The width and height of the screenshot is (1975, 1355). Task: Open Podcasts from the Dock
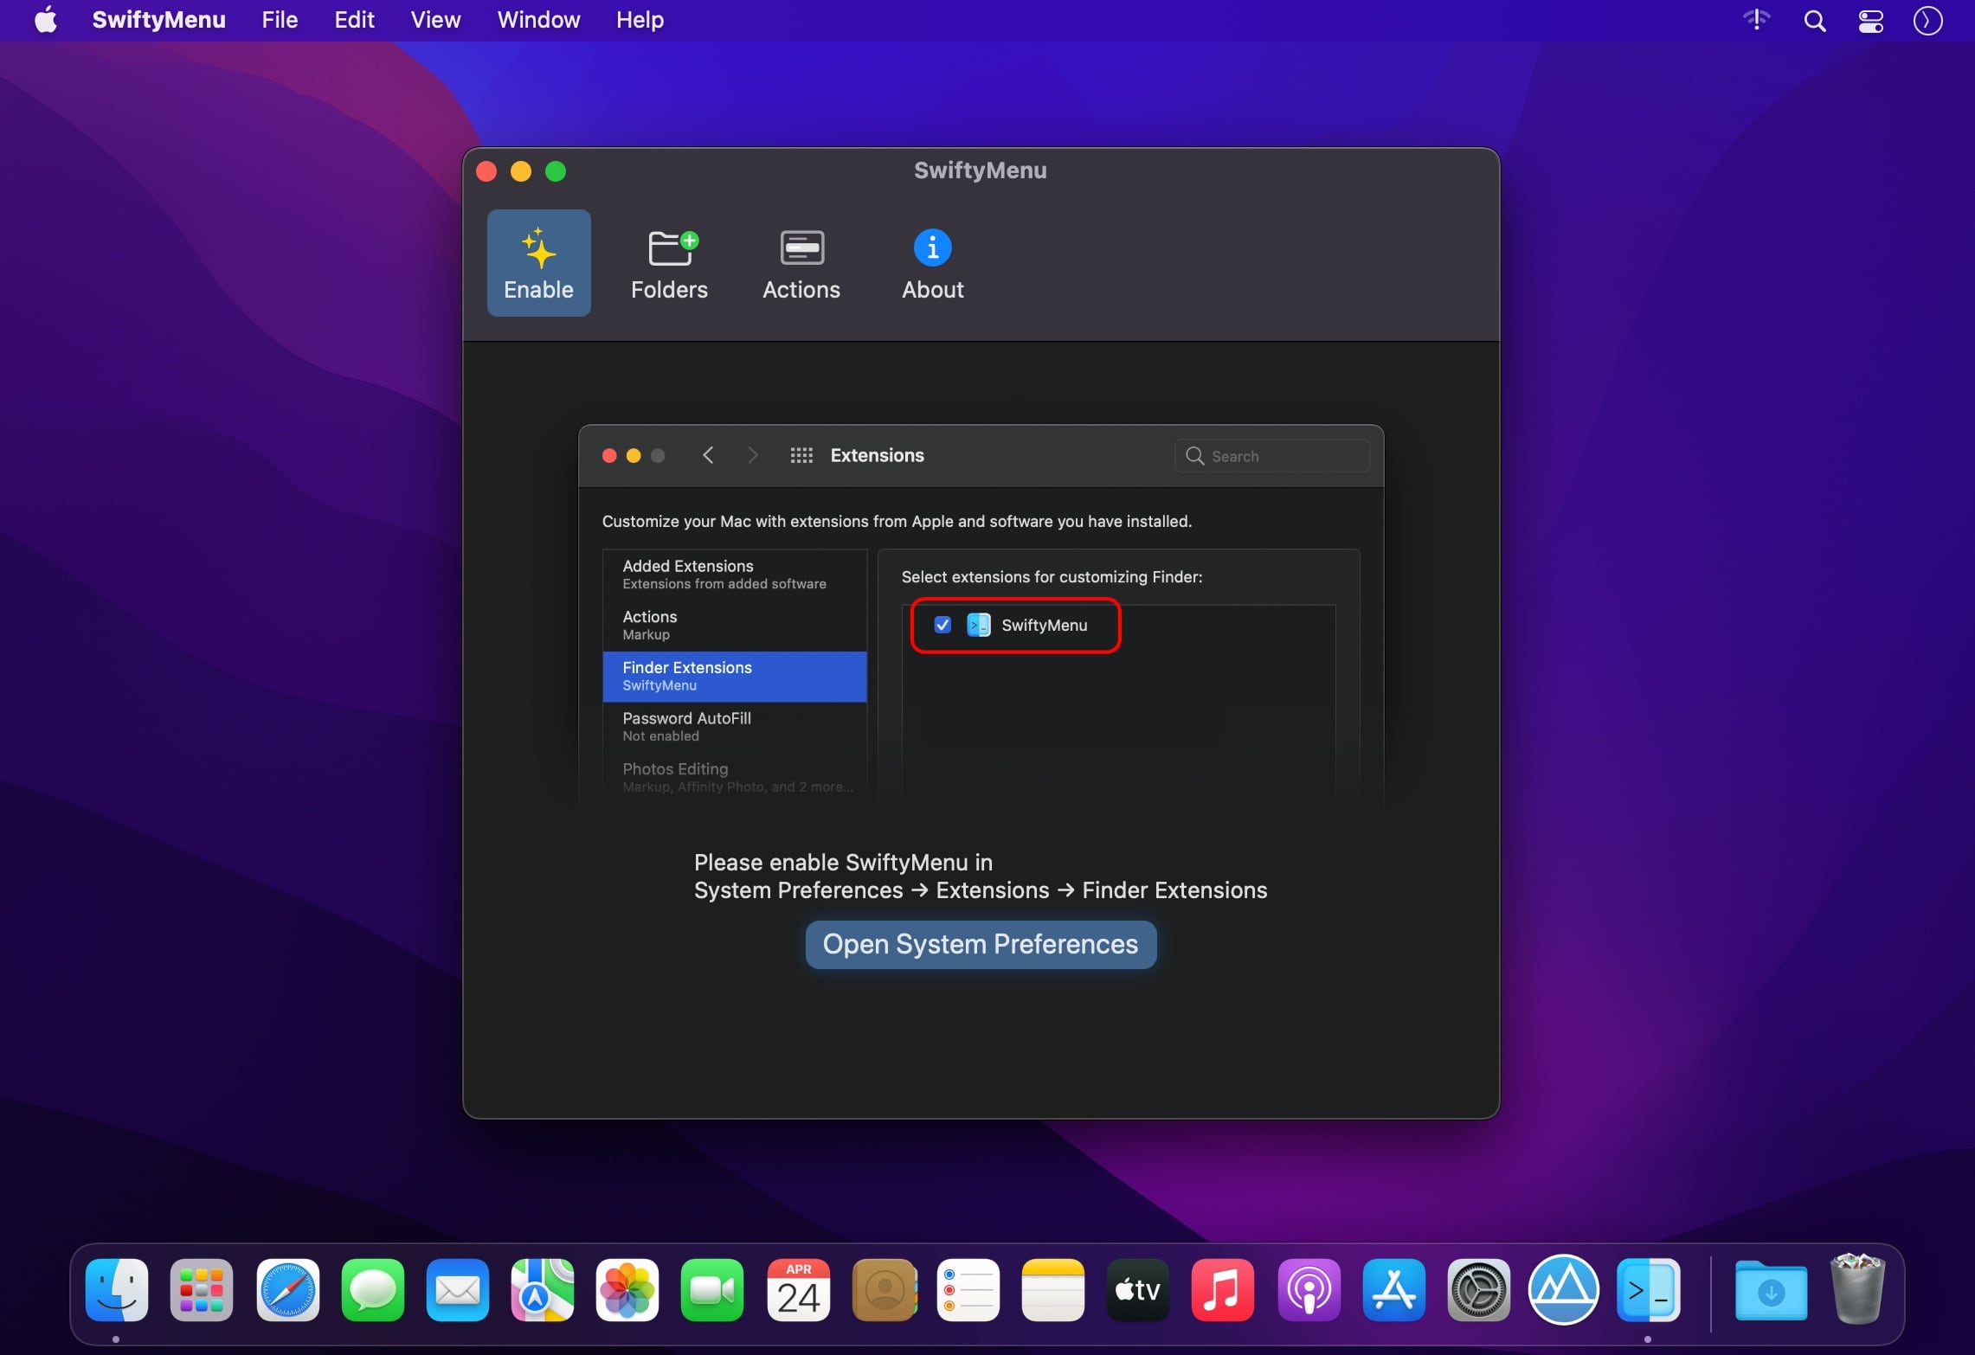pyautogui.click(x=1309, y=1290)
